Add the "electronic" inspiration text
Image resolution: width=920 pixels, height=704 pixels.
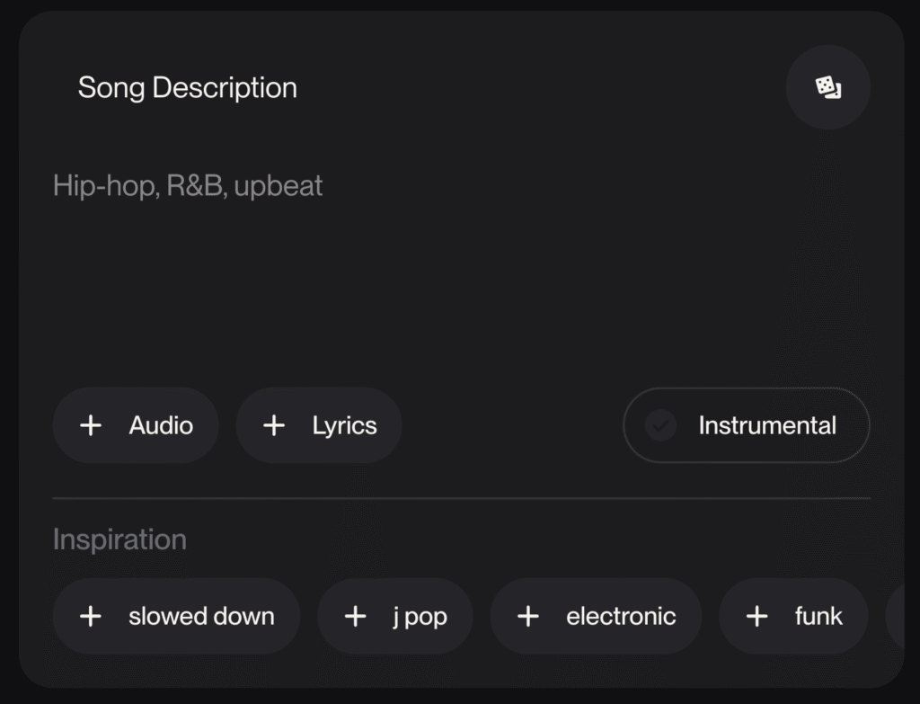621,616
